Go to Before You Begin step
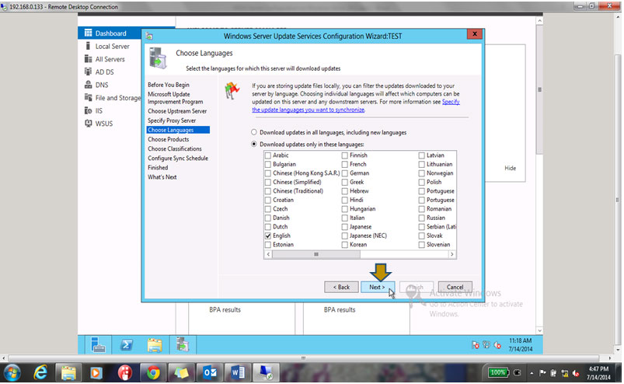624x384 pixels. pos(169,85)
